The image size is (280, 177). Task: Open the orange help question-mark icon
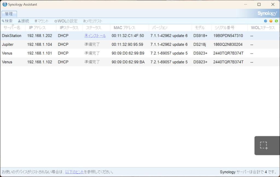pos(271,21)
